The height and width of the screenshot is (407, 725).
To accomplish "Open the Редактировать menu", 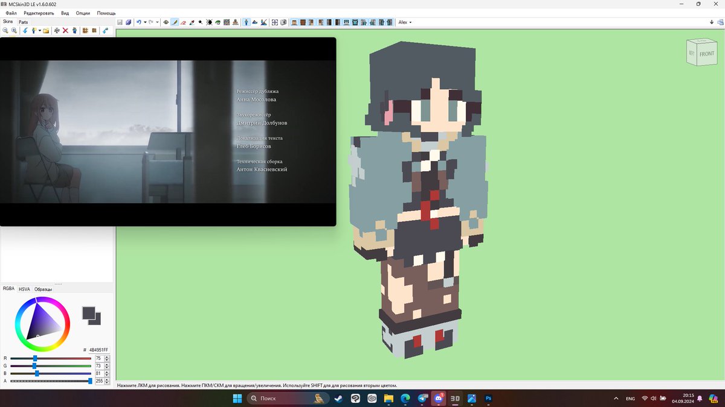I will [x=39, y=13].
